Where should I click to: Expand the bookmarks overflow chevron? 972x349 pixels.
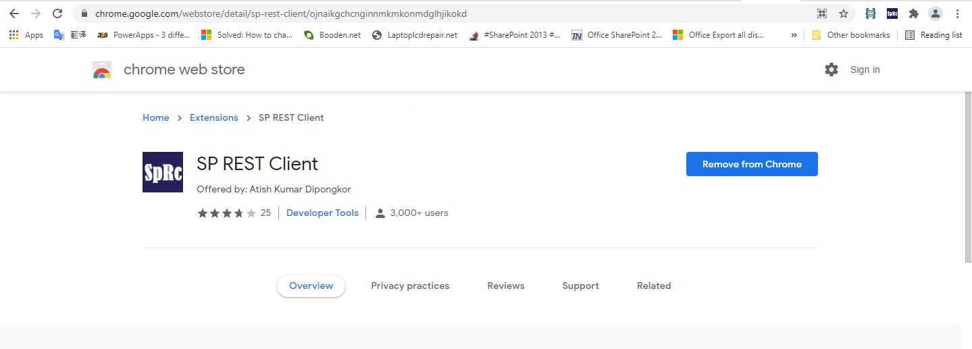coord(794,35)
